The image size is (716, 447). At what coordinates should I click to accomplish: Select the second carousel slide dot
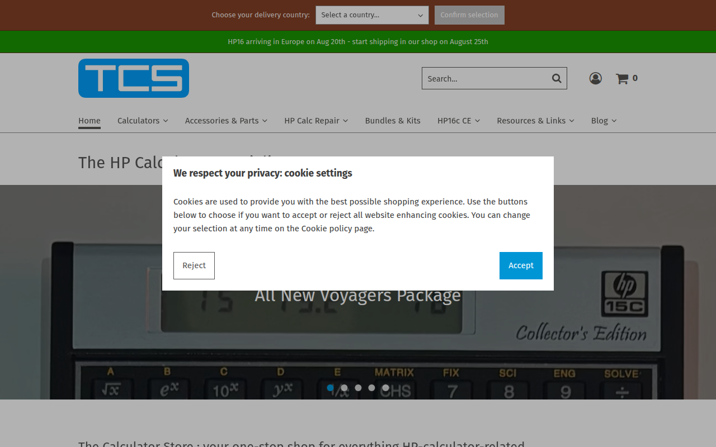(x=344, y=388)
